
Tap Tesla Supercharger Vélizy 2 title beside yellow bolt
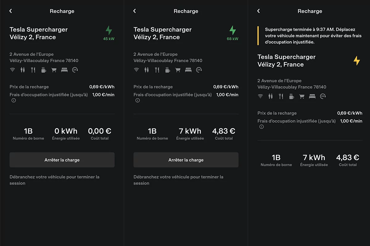pos(286,61)
